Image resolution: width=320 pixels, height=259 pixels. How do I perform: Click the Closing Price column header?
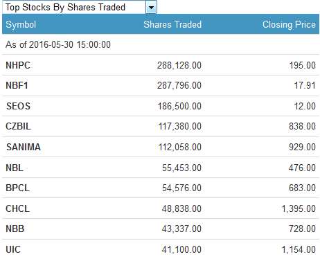[289, 24]
